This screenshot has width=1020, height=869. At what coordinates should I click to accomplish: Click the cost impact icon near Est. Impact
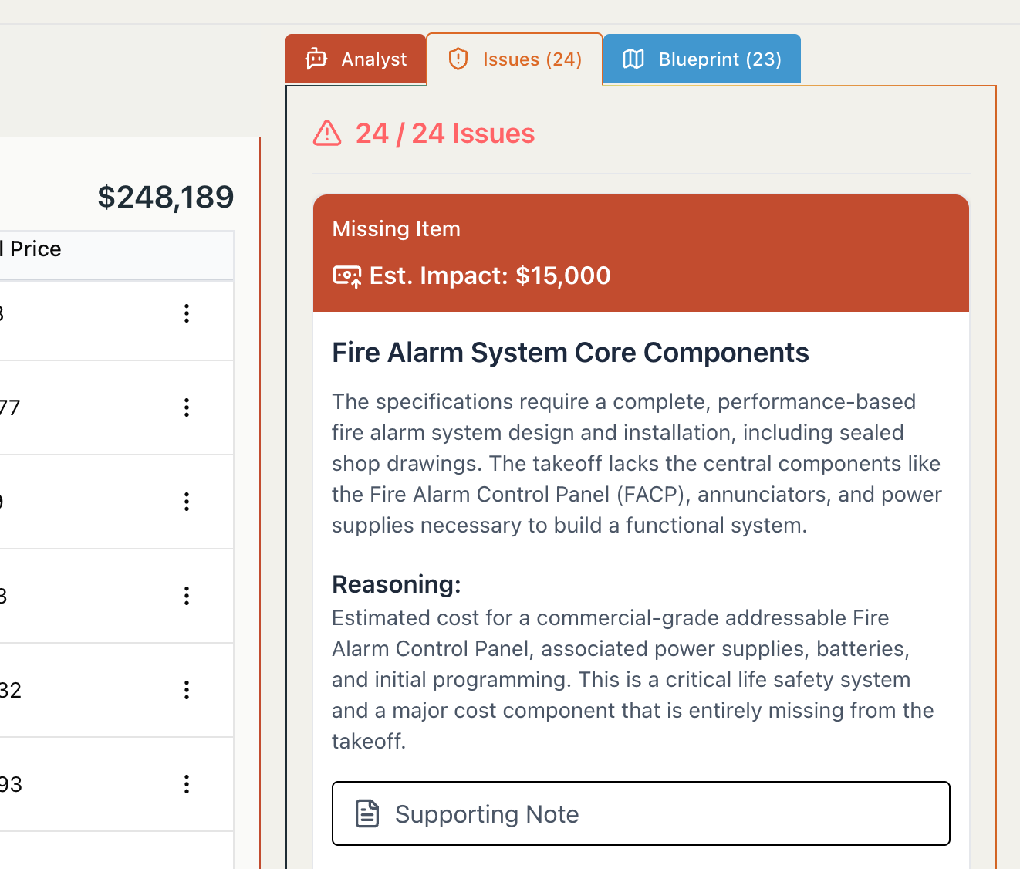tap(347, 276)
